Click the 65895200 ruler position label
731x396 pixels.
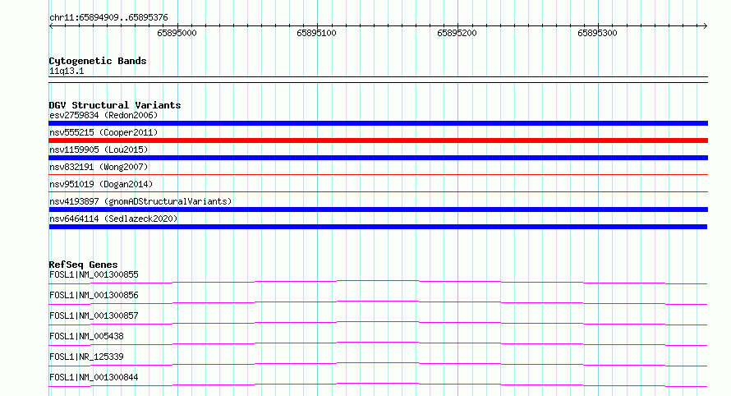tap(457, 33)
